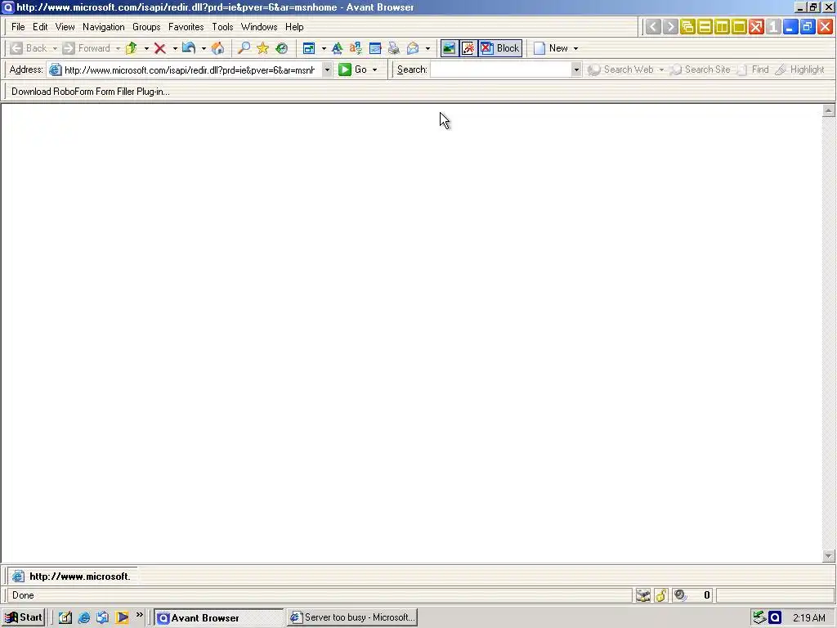This screenshot has width=837, height=628.
Task: Click the text size icon
Action: [x=338, y=48]
